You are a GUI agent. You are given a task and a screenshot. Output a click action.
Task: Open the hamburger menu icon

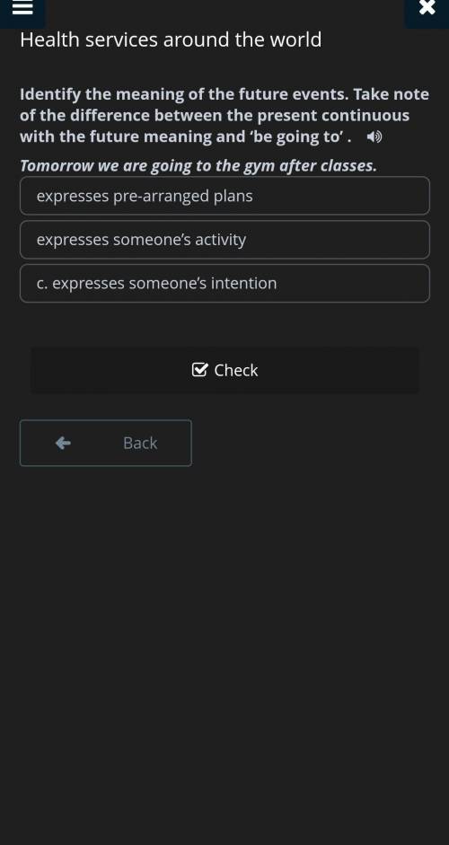[x=22, y=7]
